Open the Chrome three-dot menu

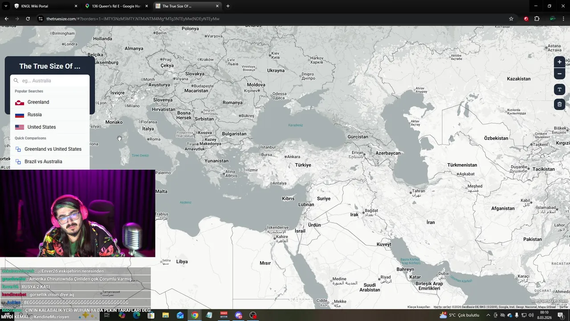point(564,19)
